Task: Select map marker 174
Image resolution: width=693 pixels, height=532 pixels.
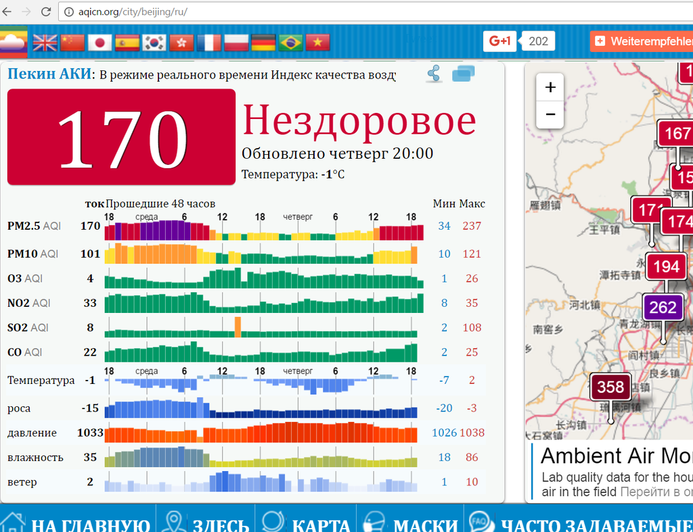Action: click(x=677, y=221)
